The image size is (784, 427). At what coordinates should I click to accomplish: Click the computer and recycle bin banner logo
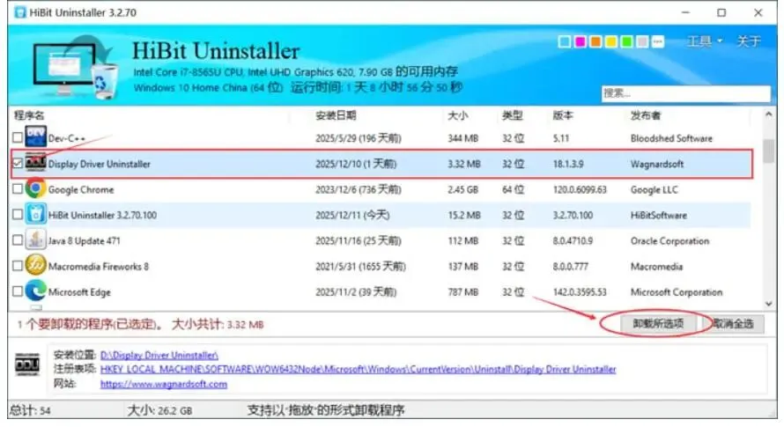[75, 67]
